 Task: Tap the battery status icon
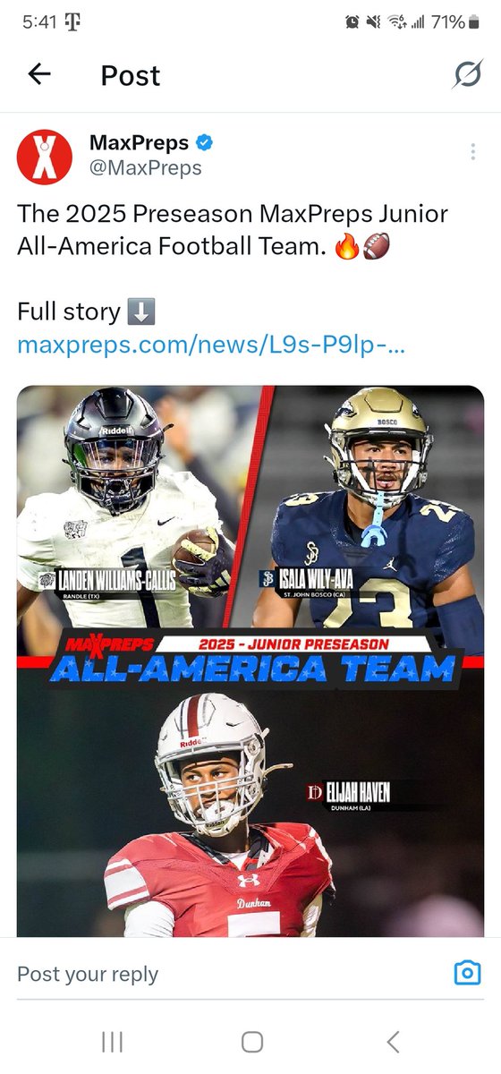472,22
